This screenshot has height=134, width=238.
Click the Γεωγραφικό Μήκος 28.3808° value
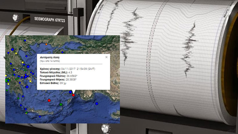tap(71, 80)
